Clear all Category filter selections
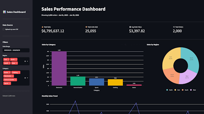 25,78
